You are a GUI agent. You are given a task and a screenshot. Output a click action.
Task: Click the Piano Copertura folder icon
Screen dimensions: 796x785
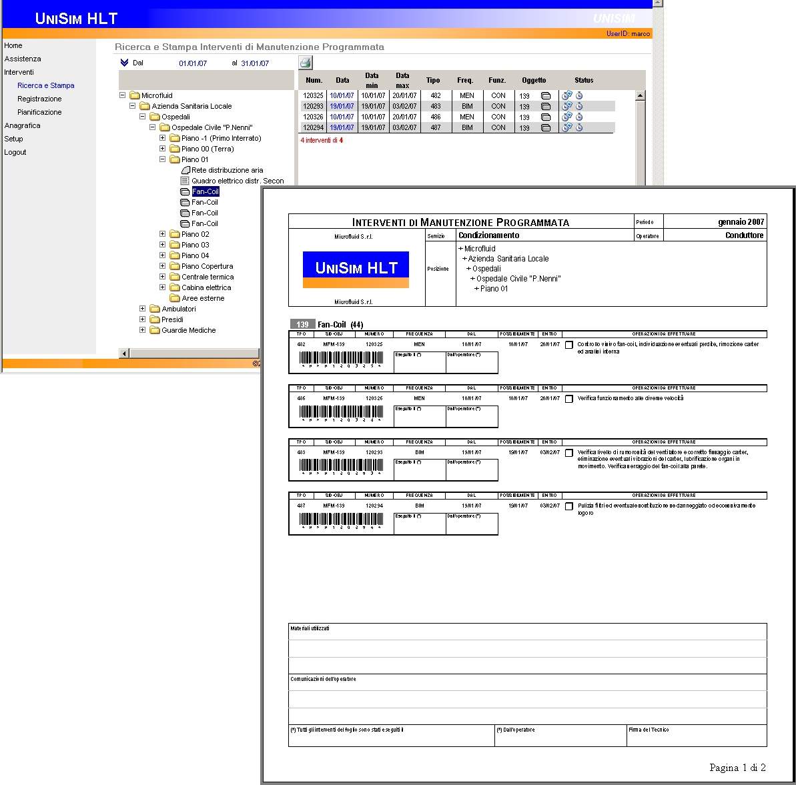[x=175, y=266]
